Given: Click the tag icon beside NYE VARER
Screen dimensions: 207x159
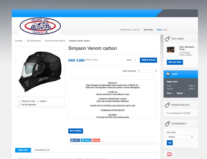Looking at the screenshot, I should pyautogui.click(x=168, y=39).
